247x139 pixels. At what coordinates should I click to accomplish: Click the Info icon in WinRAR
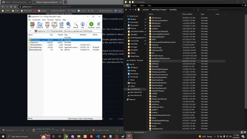[x=83, y=25]
